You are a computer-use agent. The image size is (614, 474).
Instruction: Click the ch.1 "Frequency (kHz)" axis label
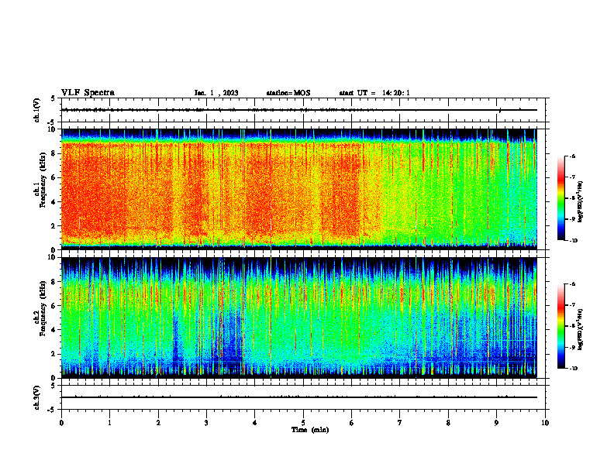43,180
